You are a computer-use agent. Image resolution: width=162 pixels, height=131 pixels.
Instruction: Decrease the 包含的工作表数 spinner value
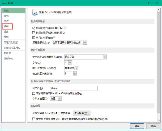point(75,75)
